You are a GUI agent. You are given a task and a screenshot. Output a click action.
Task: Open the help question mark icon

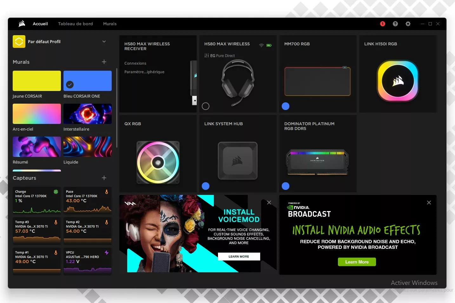395,24
